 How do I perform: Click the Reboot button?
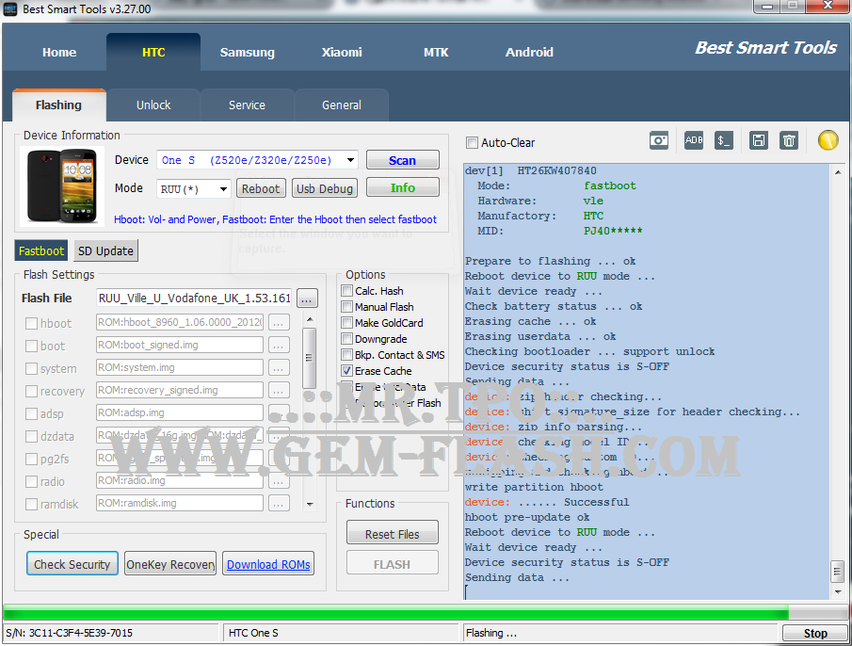[x=260, y=188]
